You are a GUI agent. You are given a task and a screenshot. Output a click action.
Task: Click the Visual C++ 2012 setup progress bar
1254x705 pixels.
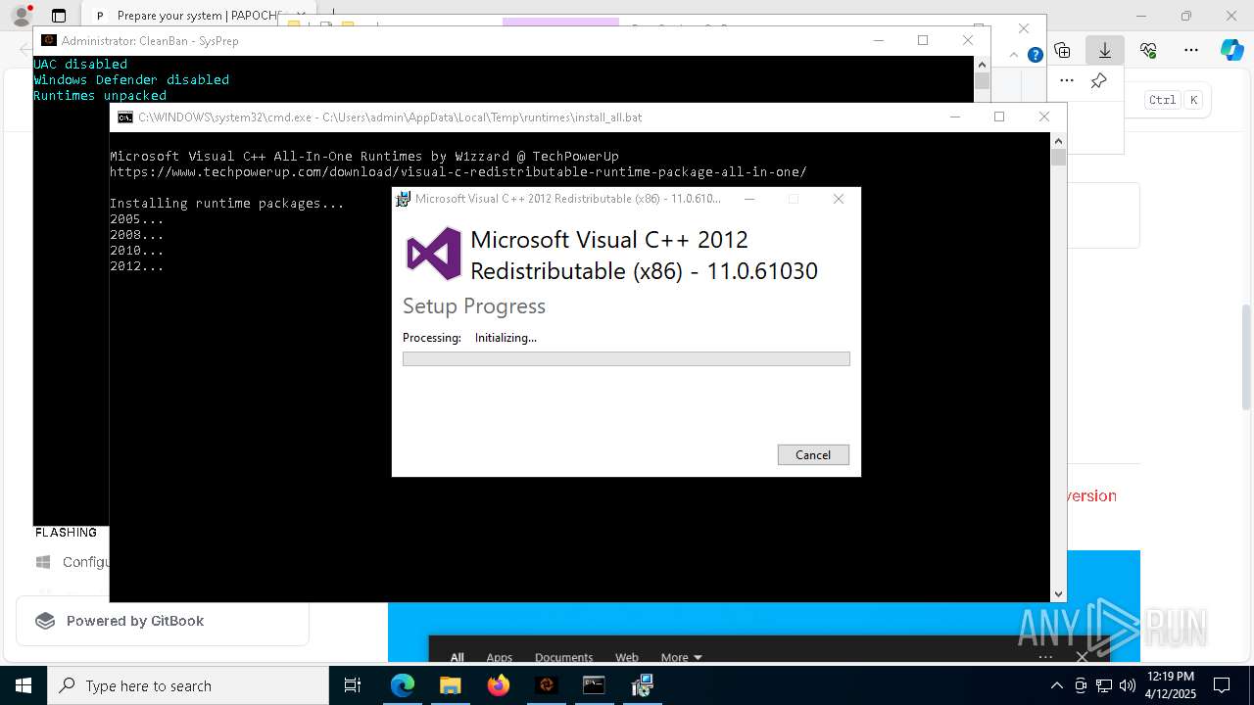pos(626,359)
